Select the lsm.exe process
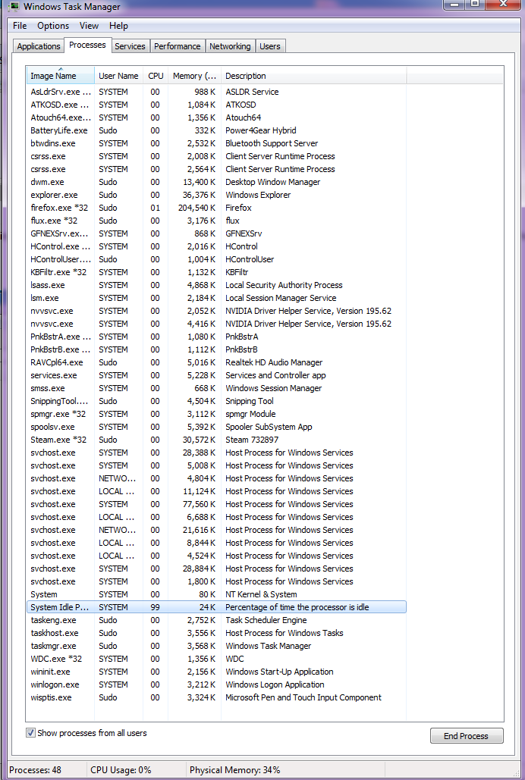The height and width of the screenshot is (780, 525). pos(216,298)
